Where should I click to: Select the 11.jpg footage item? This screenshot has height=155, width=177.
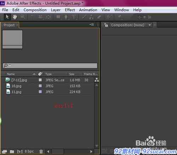(x=16, y=92)
